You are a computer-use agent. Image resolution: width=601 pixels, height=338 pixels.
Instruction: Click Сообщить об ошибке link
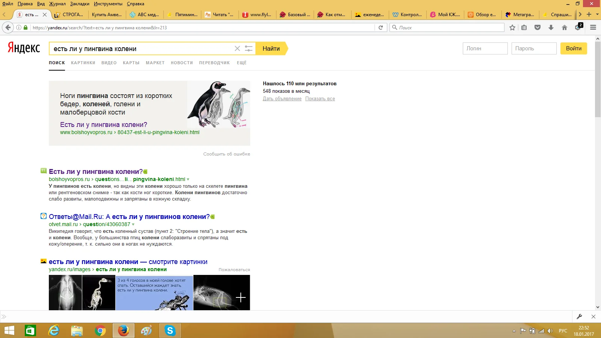pos(227,154)
